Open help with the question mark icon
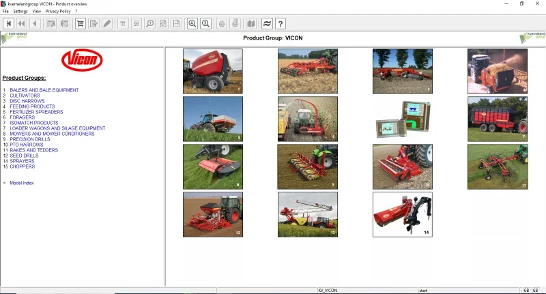 [x=281, y=24]
